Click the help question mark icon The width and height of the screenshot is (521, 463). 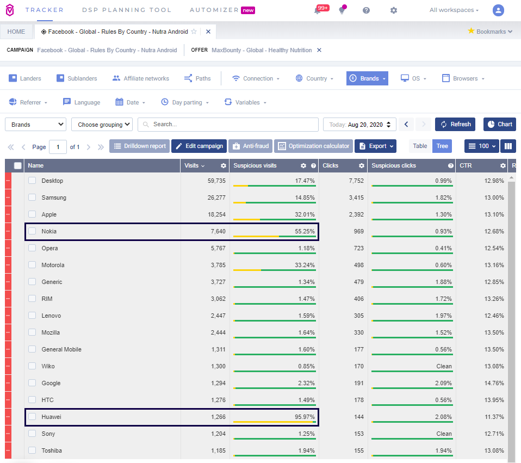pyautogui.click(x=367, y=10)
